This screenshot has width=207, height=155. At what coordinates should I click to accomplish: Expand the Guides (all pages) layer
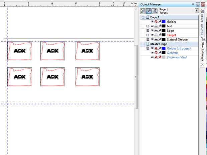(148, 48)
